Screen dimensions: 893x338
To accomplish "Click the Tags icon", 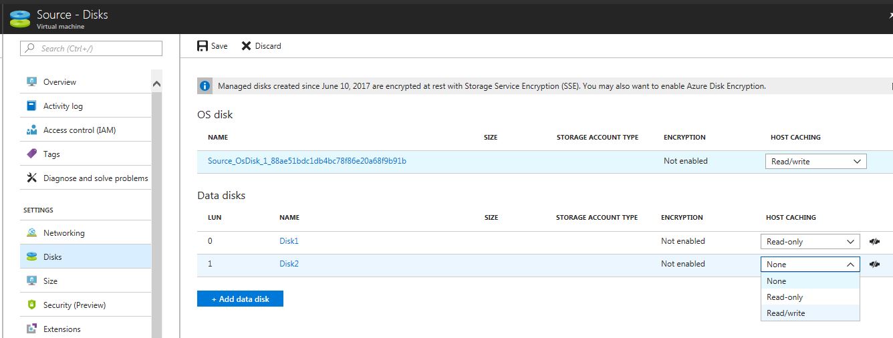I will tap(31, 154).
